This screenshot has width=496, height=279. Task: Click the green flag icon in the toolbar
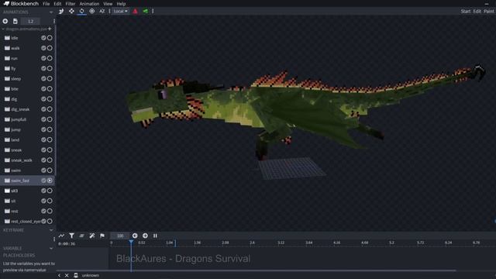tap(145, 11)
